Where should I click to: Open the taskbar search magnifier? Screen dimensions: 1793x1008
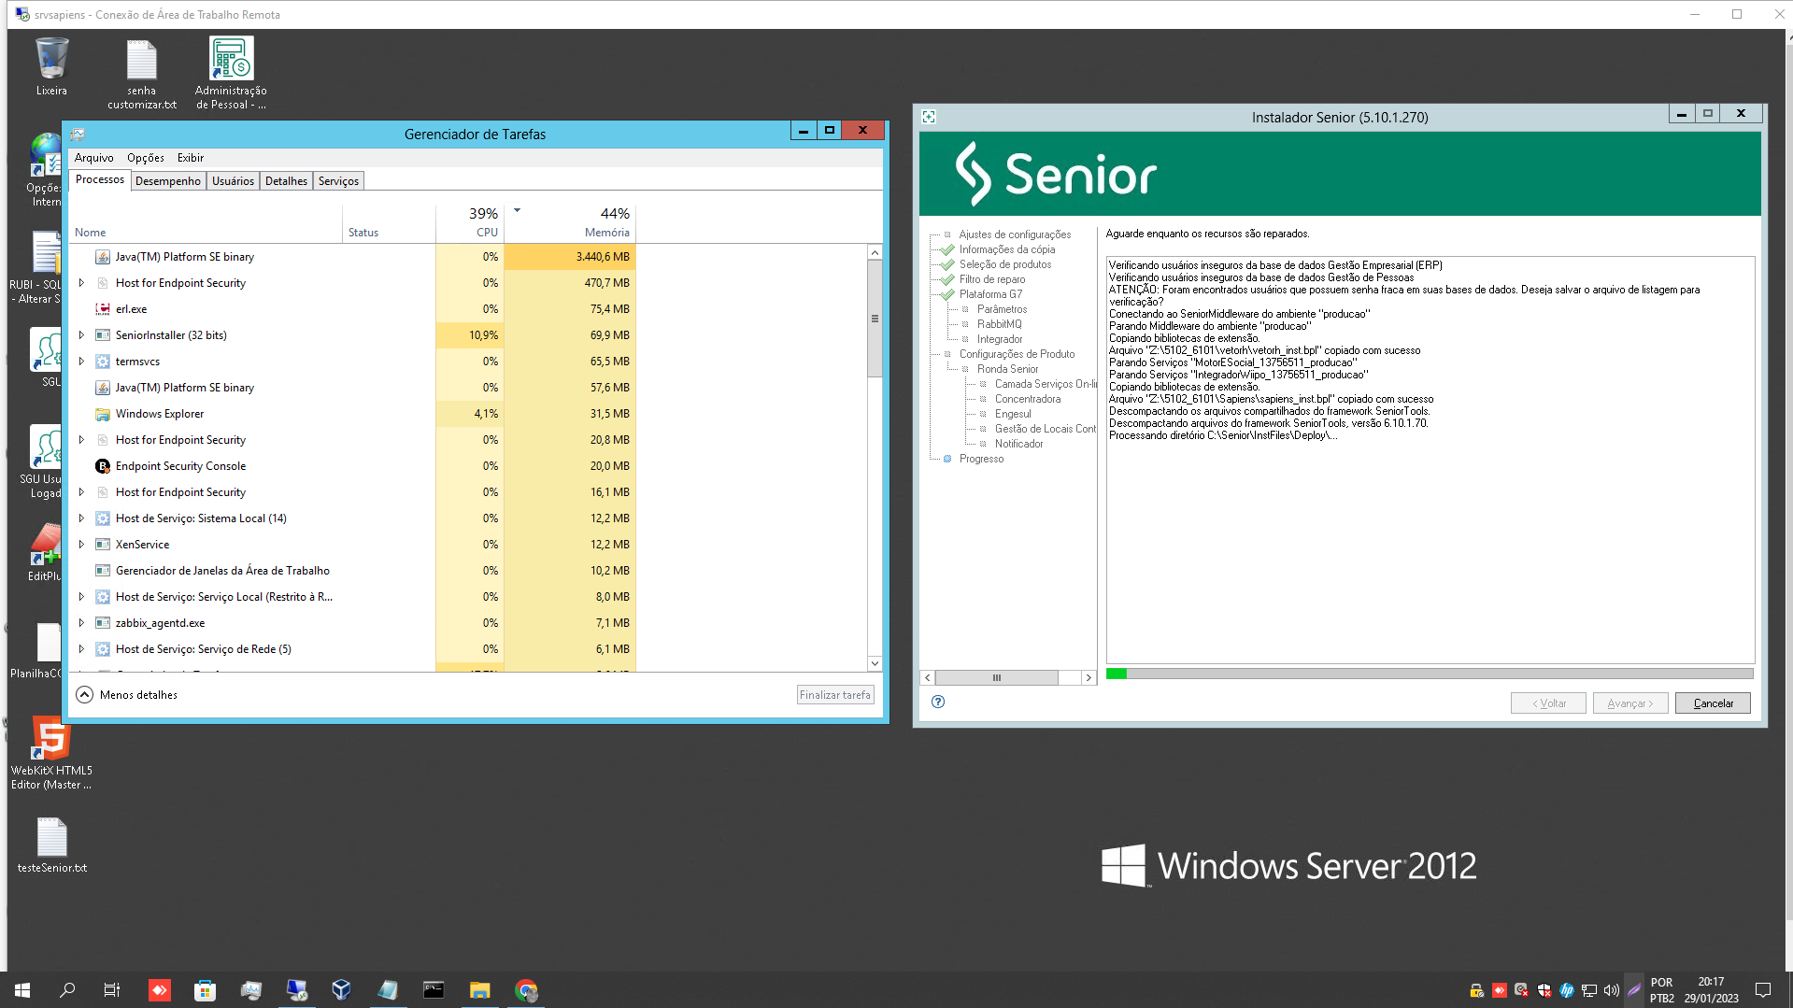(x=67, y=989)
